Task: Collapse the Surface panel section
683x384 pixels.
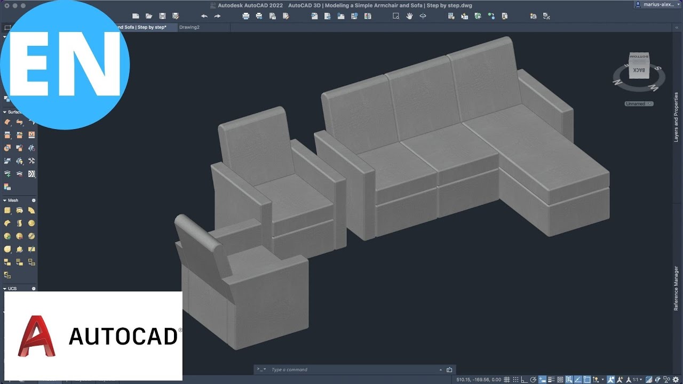Action: click(x=5, y=112)
